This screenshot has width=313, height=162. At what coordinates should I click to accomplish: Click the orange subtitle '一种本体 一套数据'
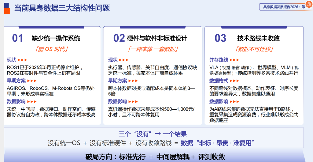click(x=153, y=49)
